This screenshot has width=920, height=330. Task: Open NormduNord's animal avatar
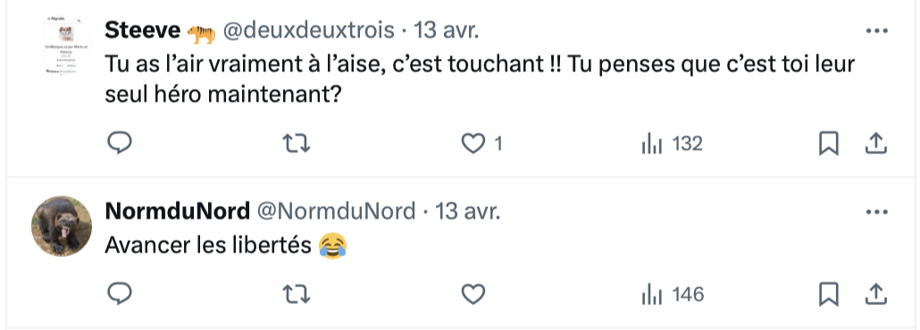(x=61, y=227)
